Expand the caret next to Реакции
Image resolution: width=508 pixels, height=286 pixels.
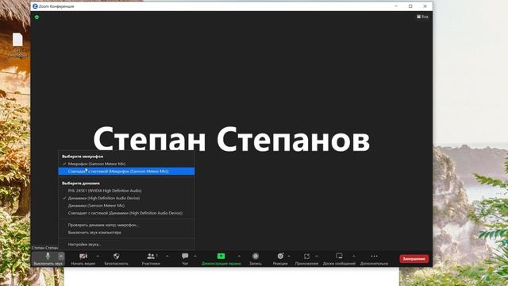coord(289,256)
